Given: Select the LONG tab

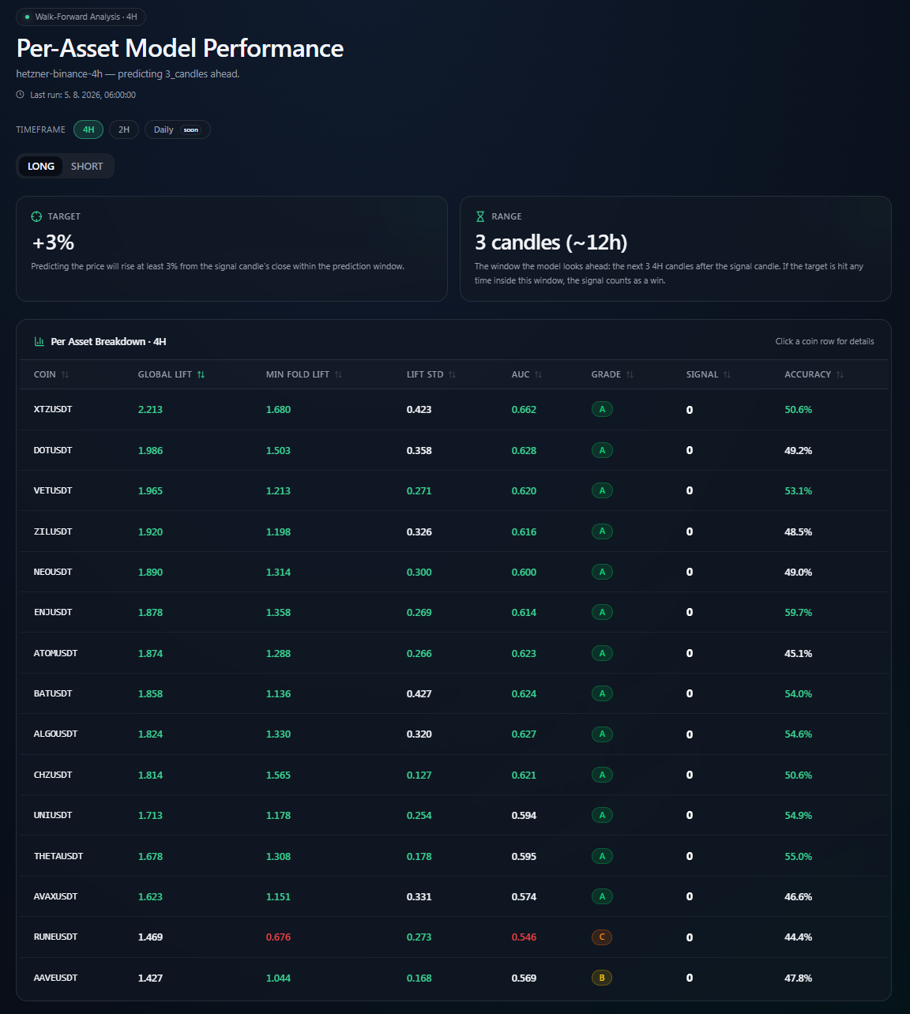Looking at the screenshot, I should [41, 167].
